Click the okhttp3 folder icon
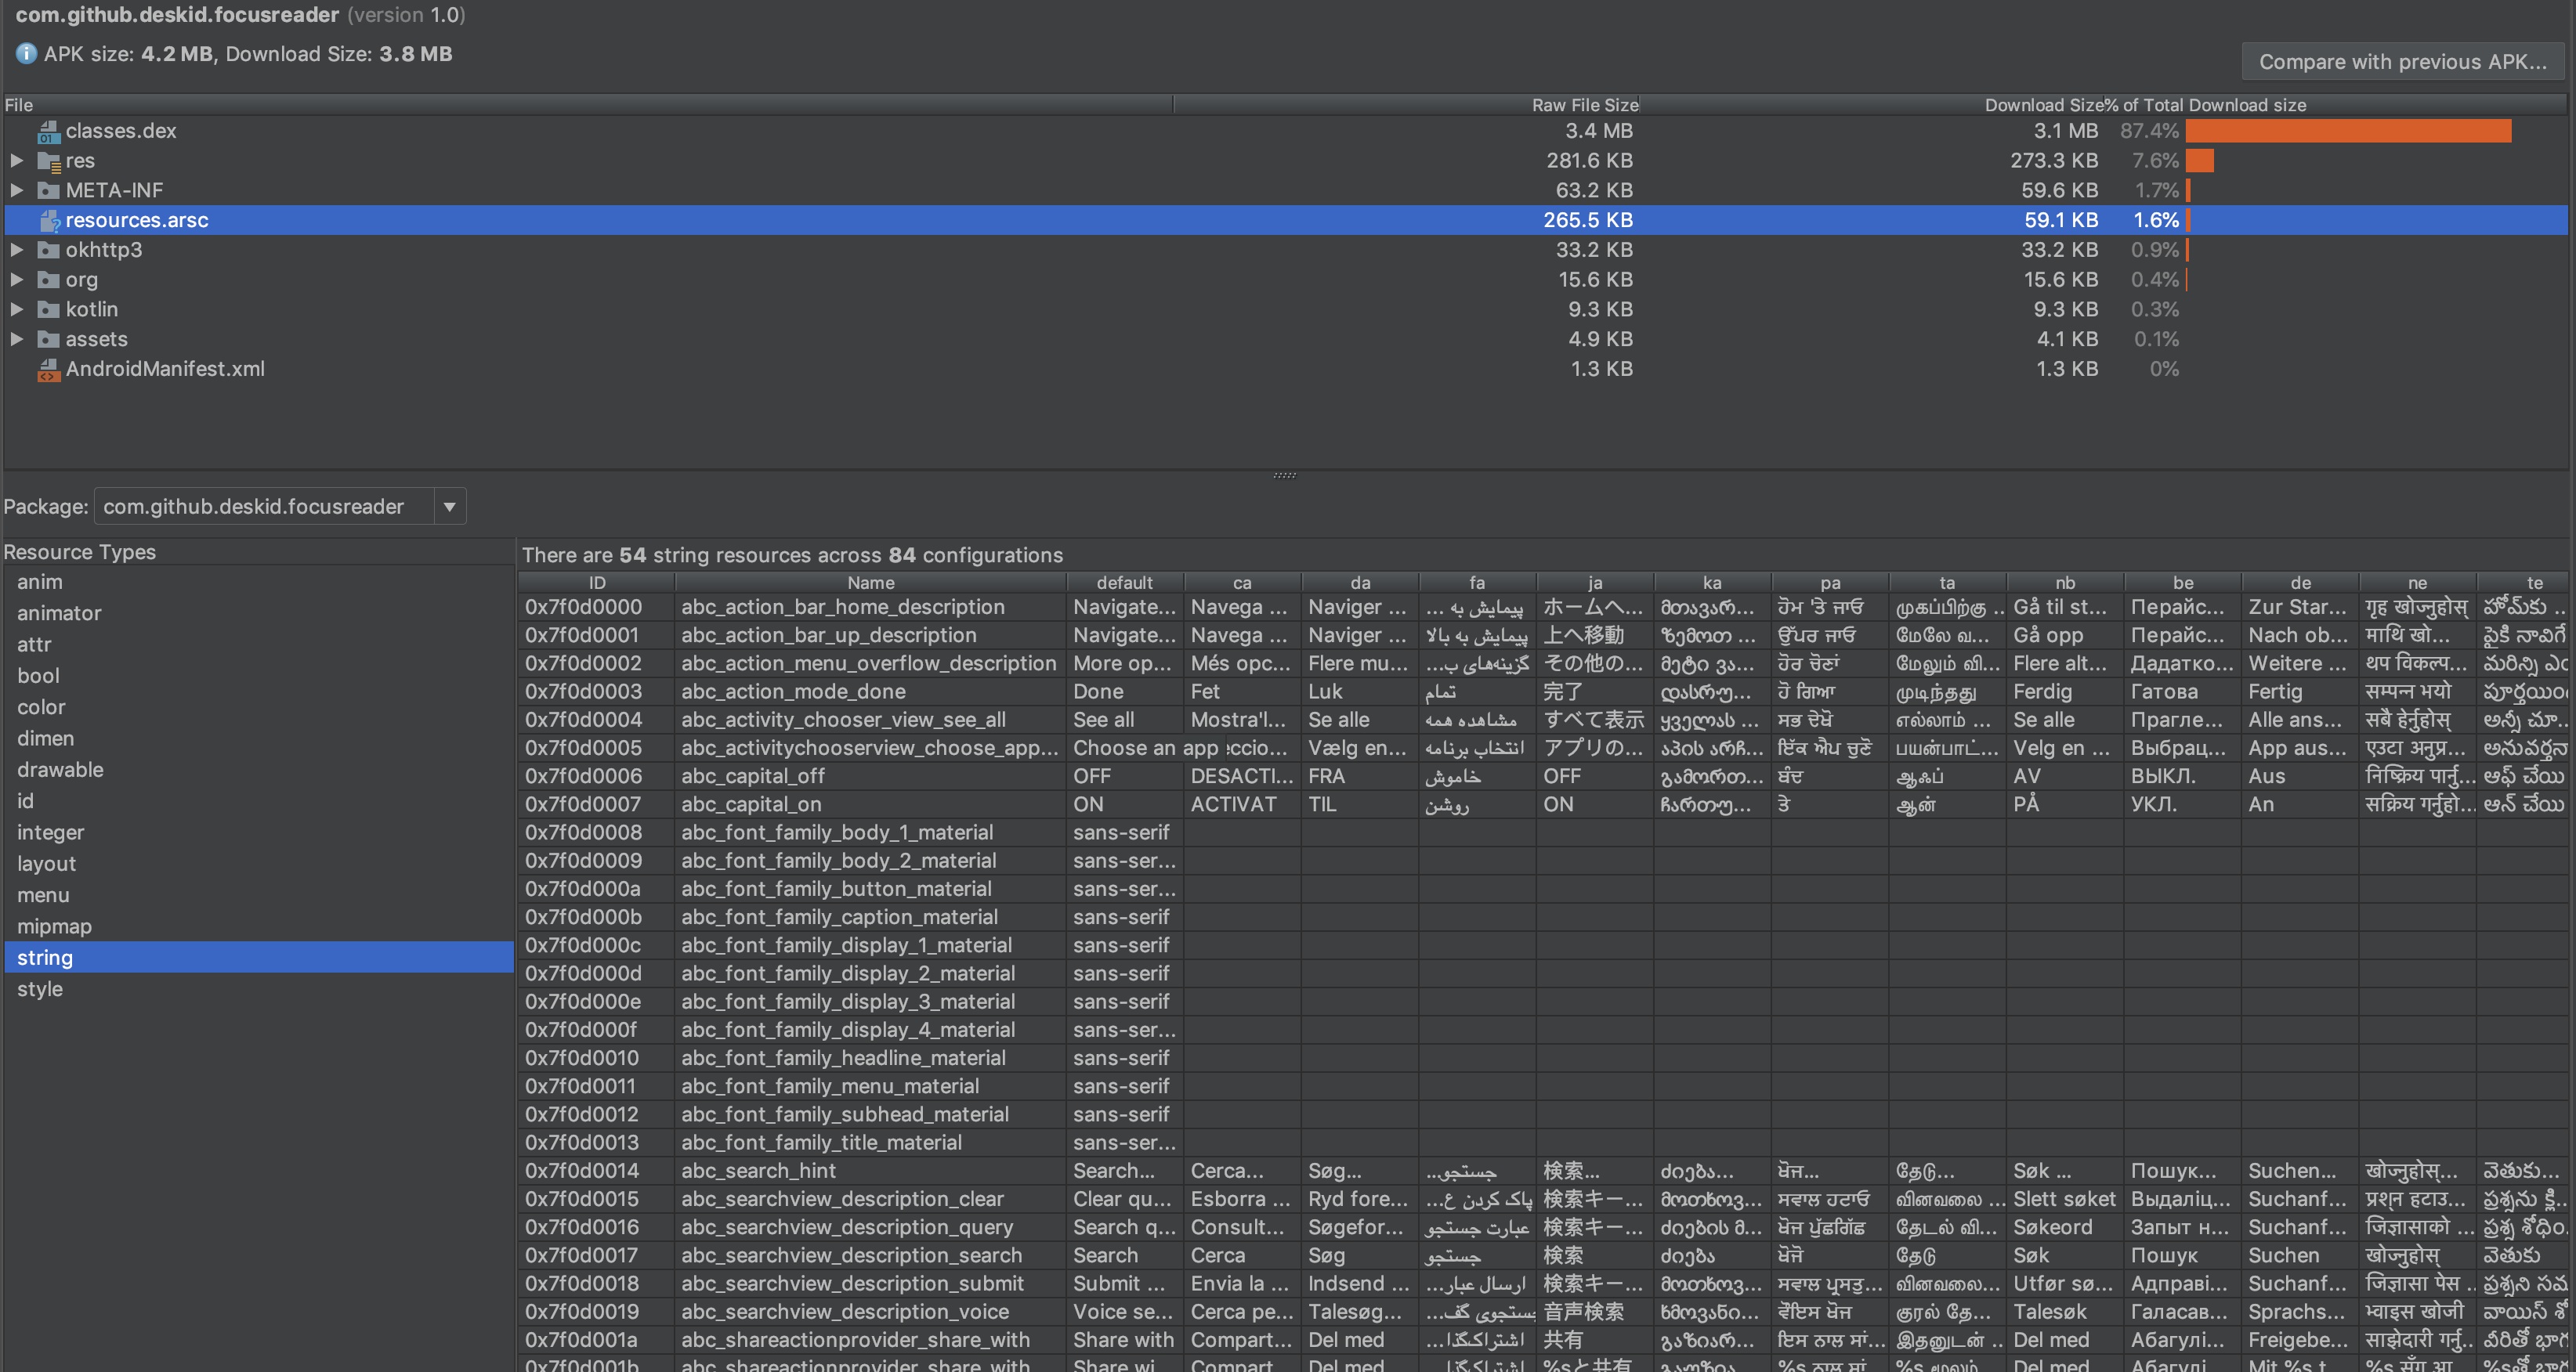2576x1372 pixels. click(48, 250)
